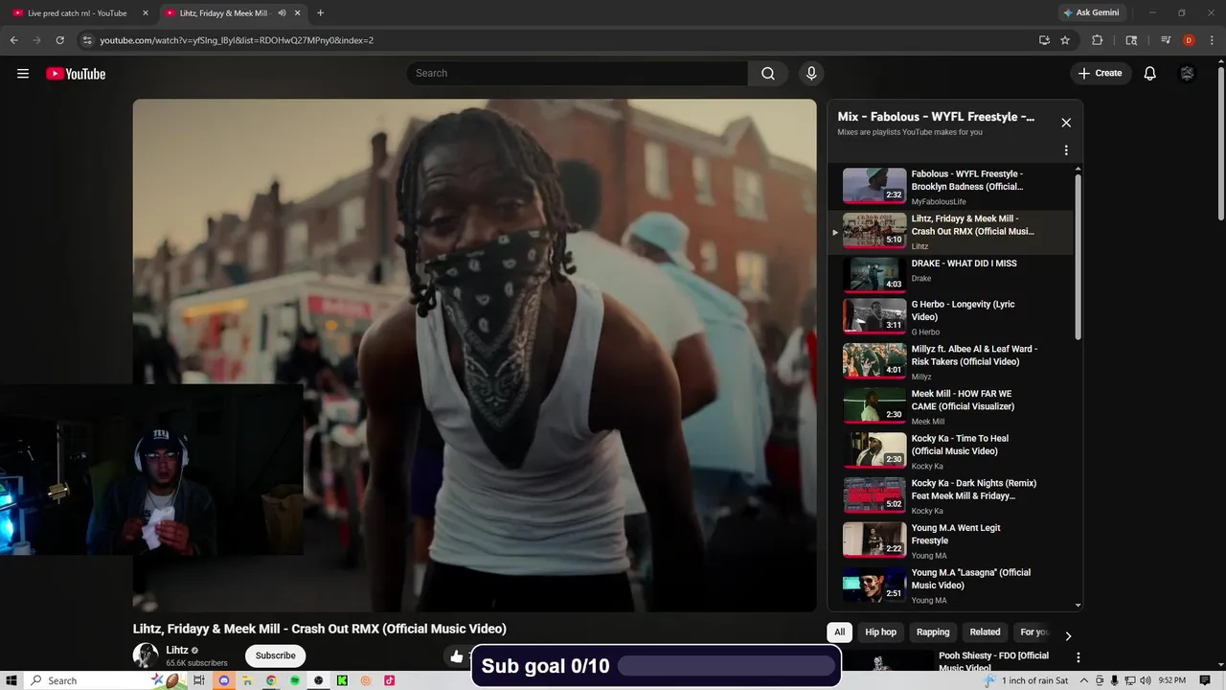Screen dimensions: 1226x690
Task: Click the Create button
Action: click(1101, 74)
